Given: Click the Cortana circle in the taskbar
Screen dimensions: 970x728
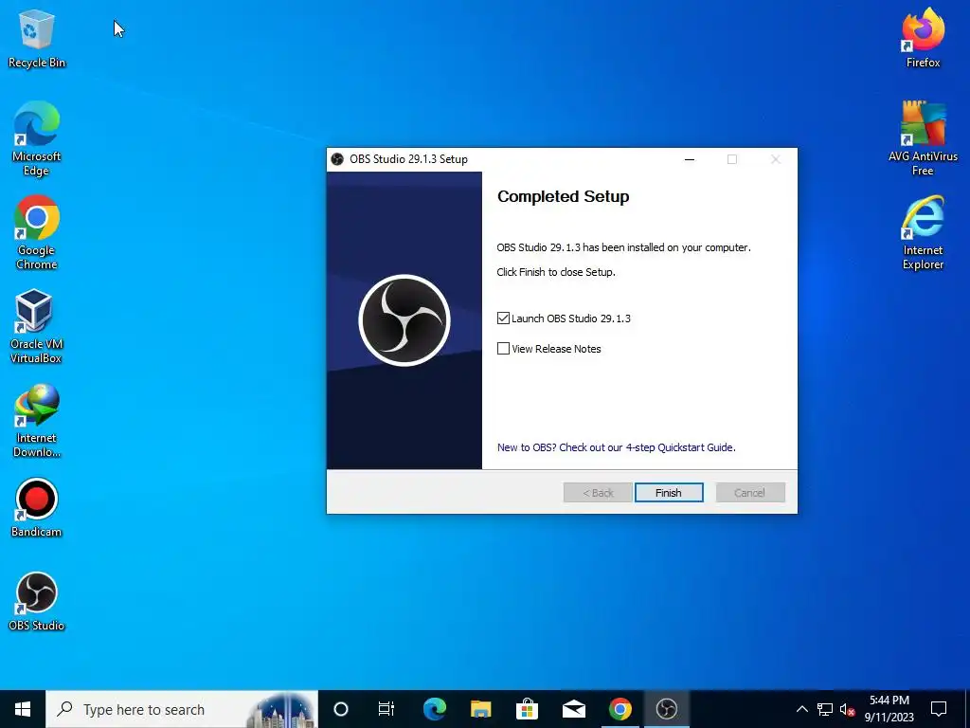Looking at the screenshot, I should 341,709.
